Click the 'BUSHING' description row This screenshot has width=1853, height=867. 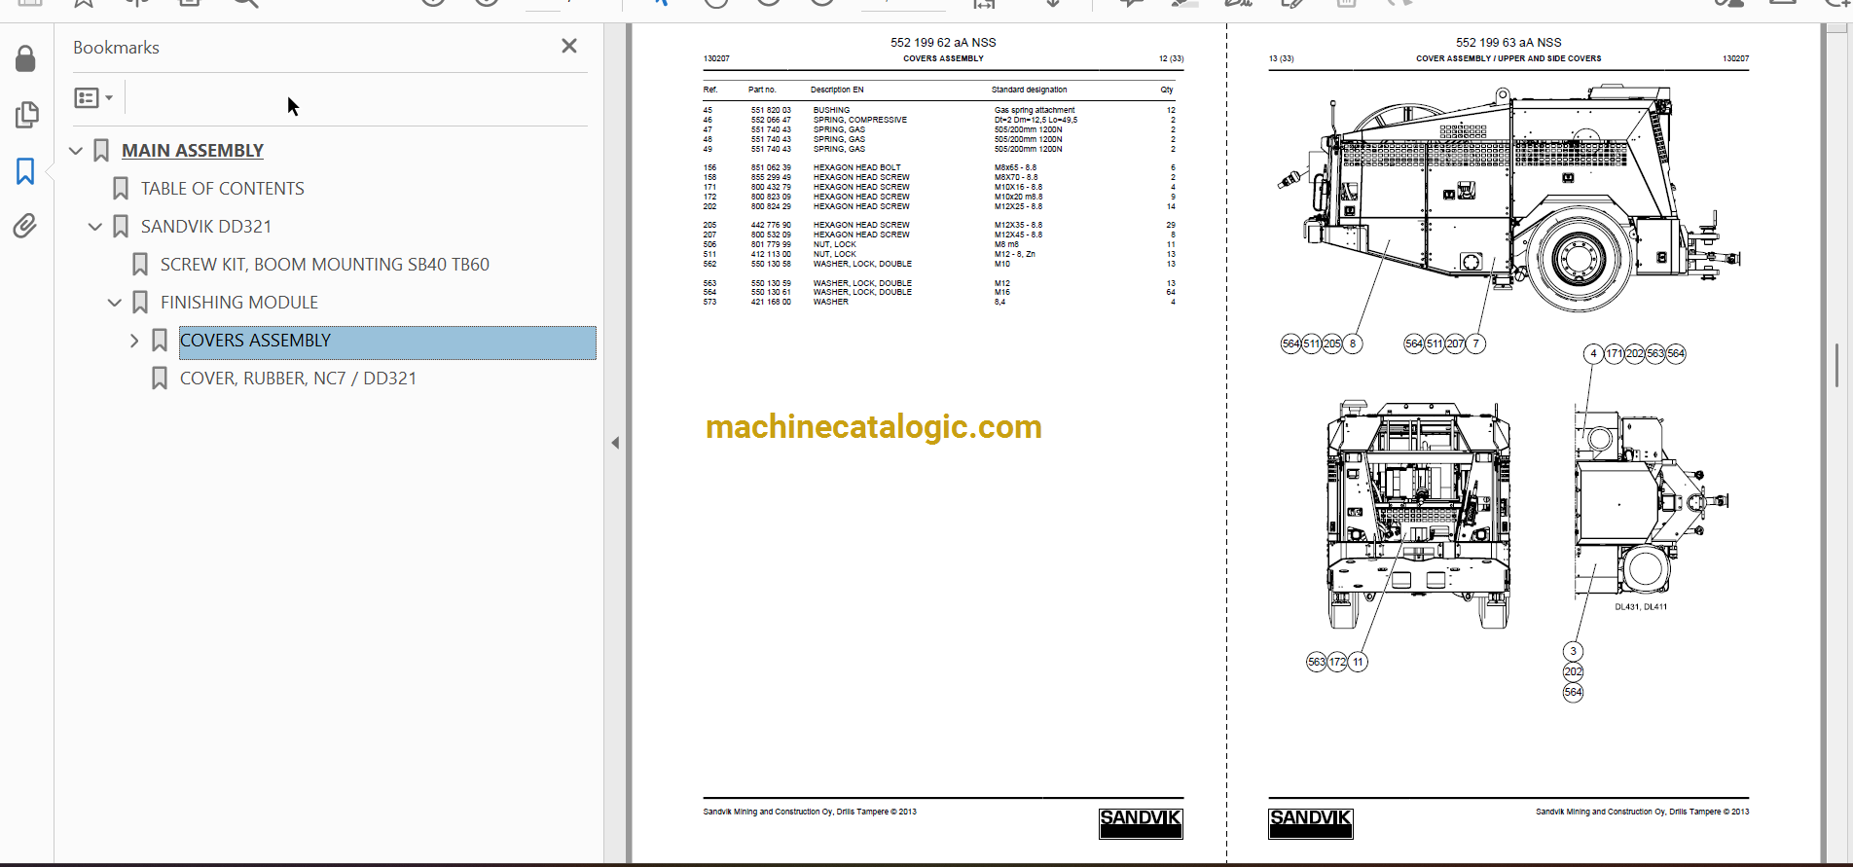tap(831, 110)
